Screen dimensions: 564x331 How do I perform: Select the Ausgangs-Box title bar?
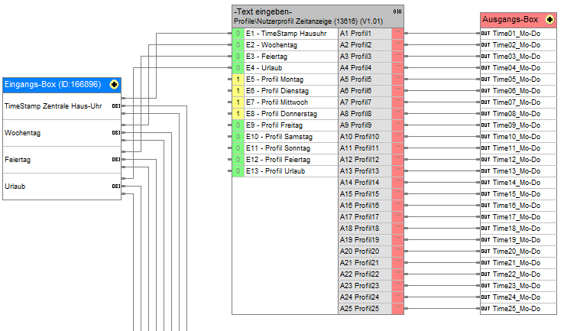coord(510,20)
